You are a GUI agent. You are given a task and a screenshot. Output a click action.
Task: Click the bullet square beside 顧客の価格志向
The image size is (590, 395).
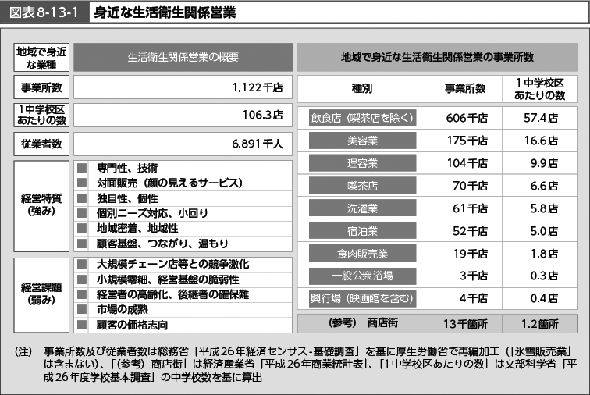tap(81, 324)
